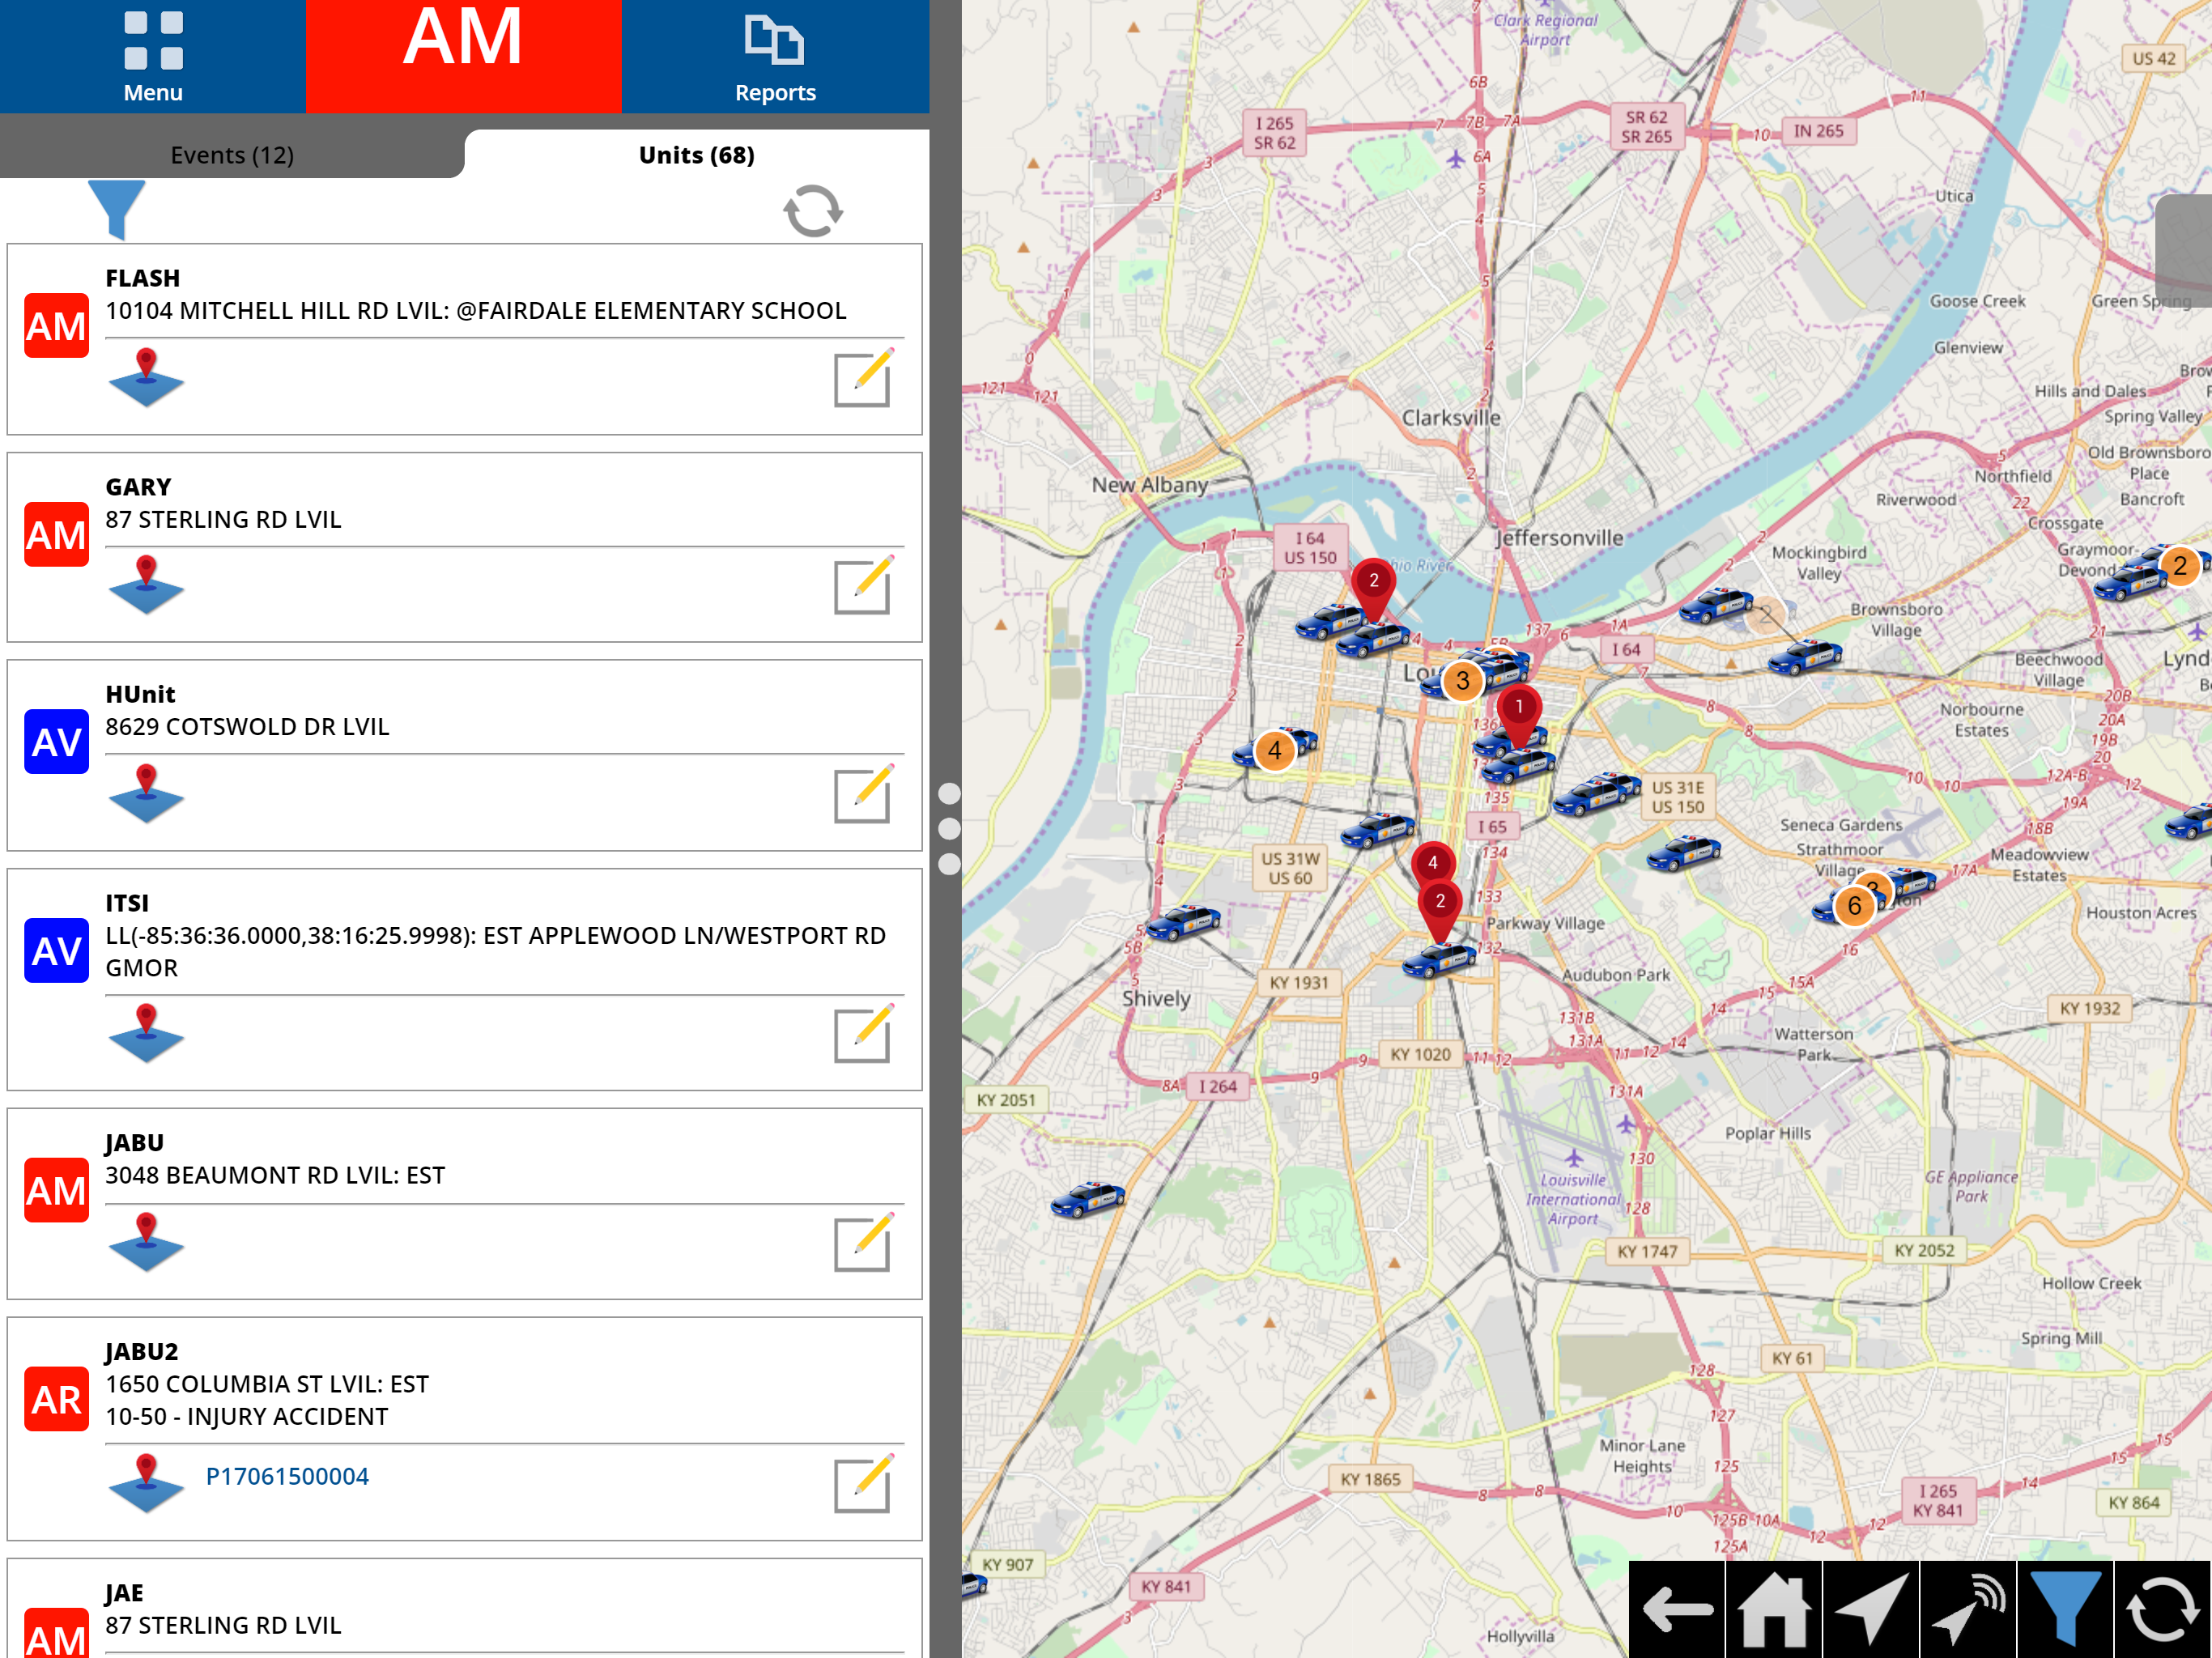The image size is (2212, 1658).
Task: Toggle location tracking with signal icon
Action: click(1968, 1609)
